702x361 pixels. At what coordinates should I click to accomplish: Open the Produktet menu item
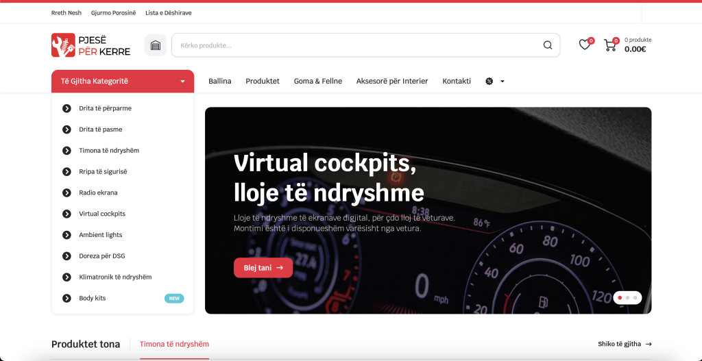coord(263,81)
